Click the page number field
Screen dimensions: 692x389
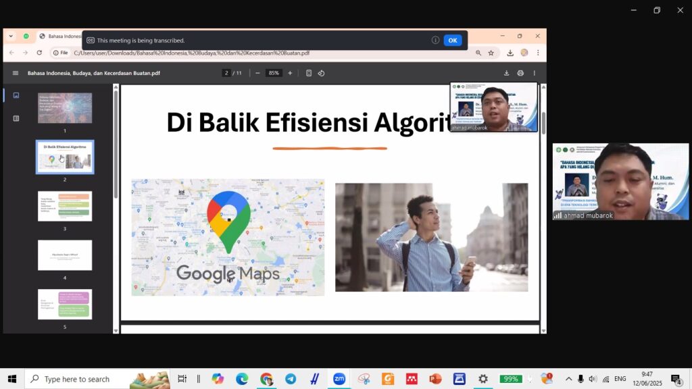tap(226, 73)
